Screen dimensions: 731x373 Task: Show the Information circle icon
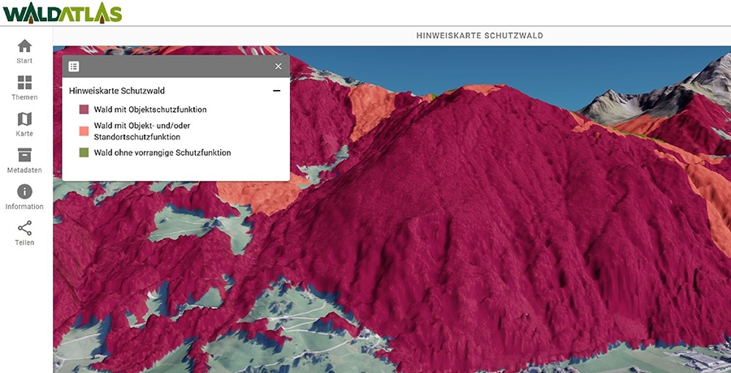pos(24,192)
